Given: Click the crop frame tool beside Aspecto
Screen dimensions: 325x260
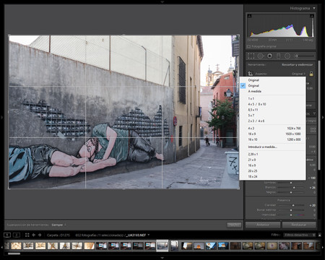Looking at the screenshot, I should (251, 74).
